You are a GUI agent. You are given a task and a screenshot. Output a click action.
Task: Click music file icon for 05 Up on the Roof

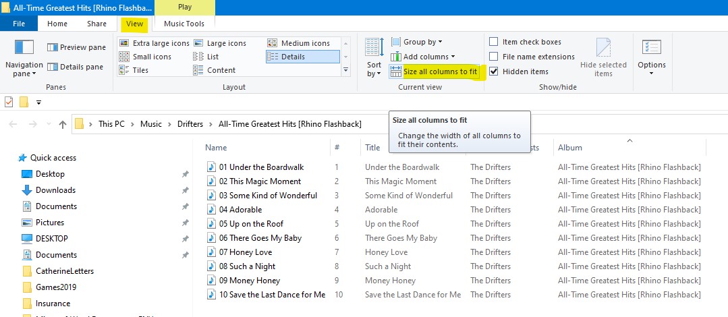click(211, 224)
